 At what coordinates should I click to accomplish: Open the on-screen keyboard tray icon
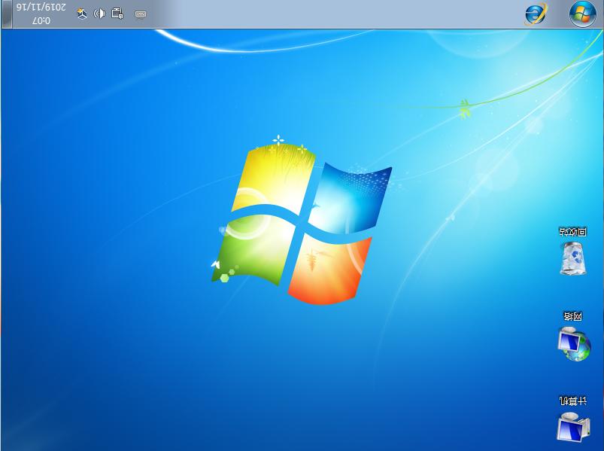pyautogui.click(x=140, y=14)
